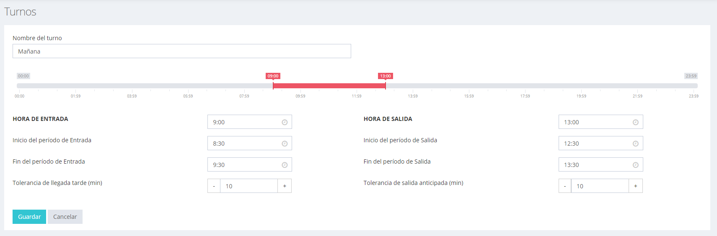Save the shift with Guardar

[29, 217]
